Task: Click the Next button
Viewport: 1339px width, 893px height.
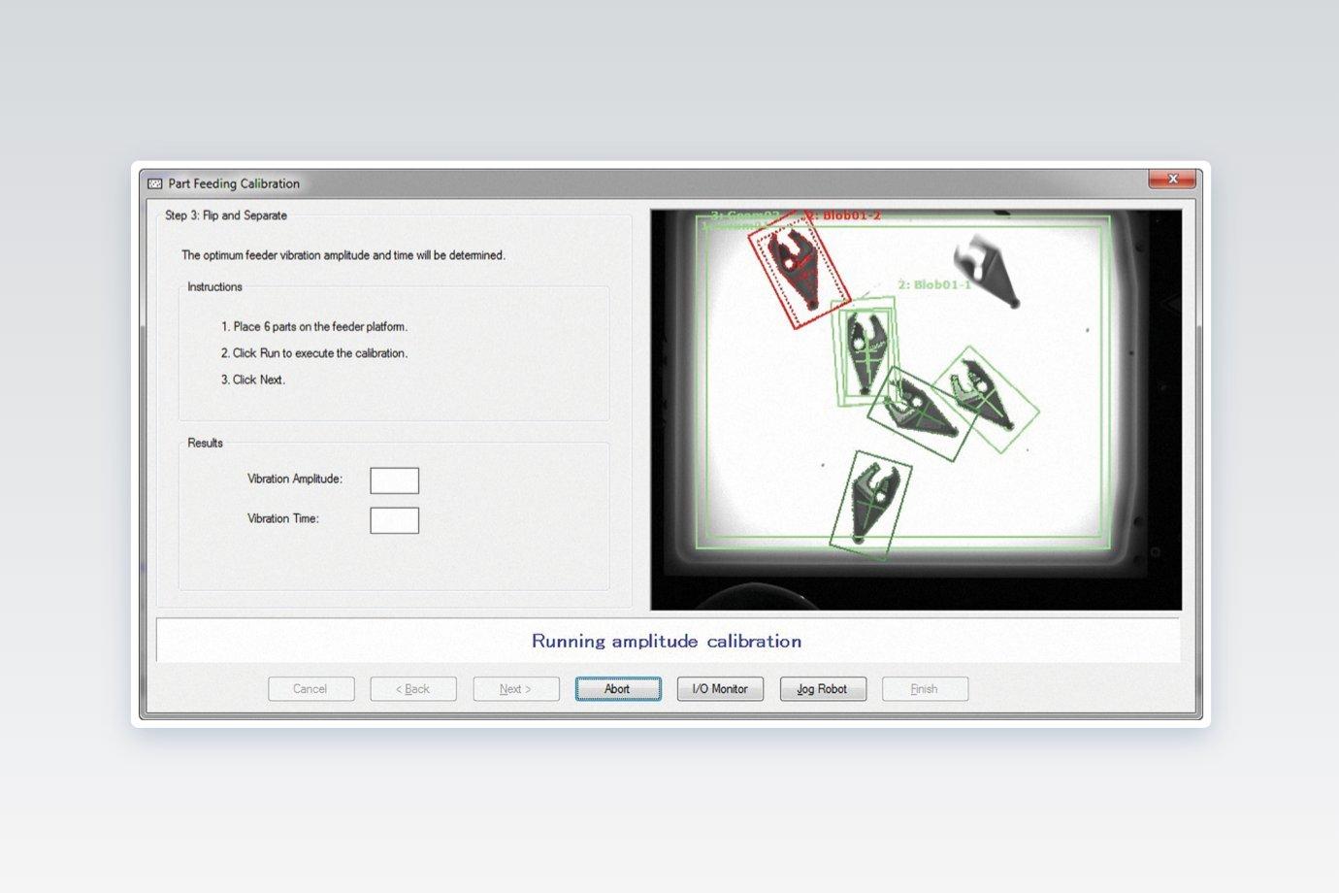Action: point(516,689)
